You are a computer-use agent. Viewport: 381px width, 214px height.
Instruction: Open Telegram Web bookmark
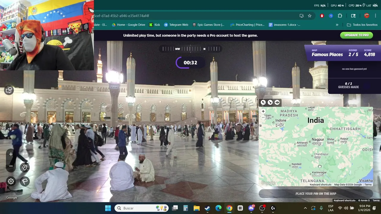tap(176, 25)
